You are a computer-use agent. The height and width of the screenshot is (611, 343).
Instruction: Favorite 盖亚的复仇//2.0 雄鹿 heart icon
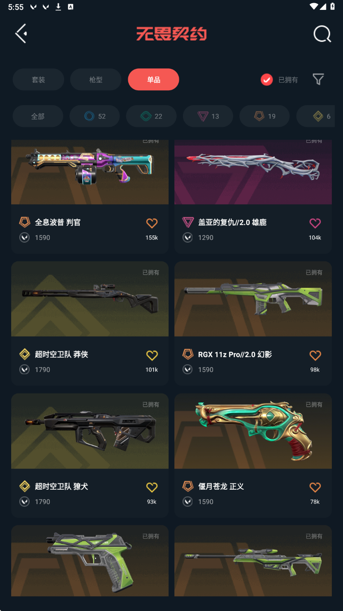315,223
